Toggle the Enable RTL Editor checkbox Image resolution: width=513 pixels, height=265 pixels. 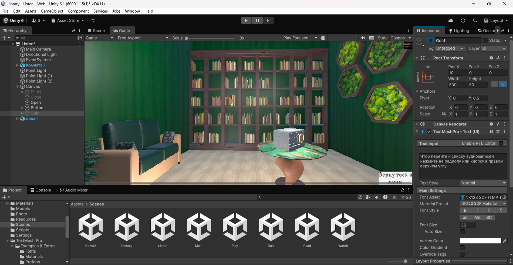501,144
